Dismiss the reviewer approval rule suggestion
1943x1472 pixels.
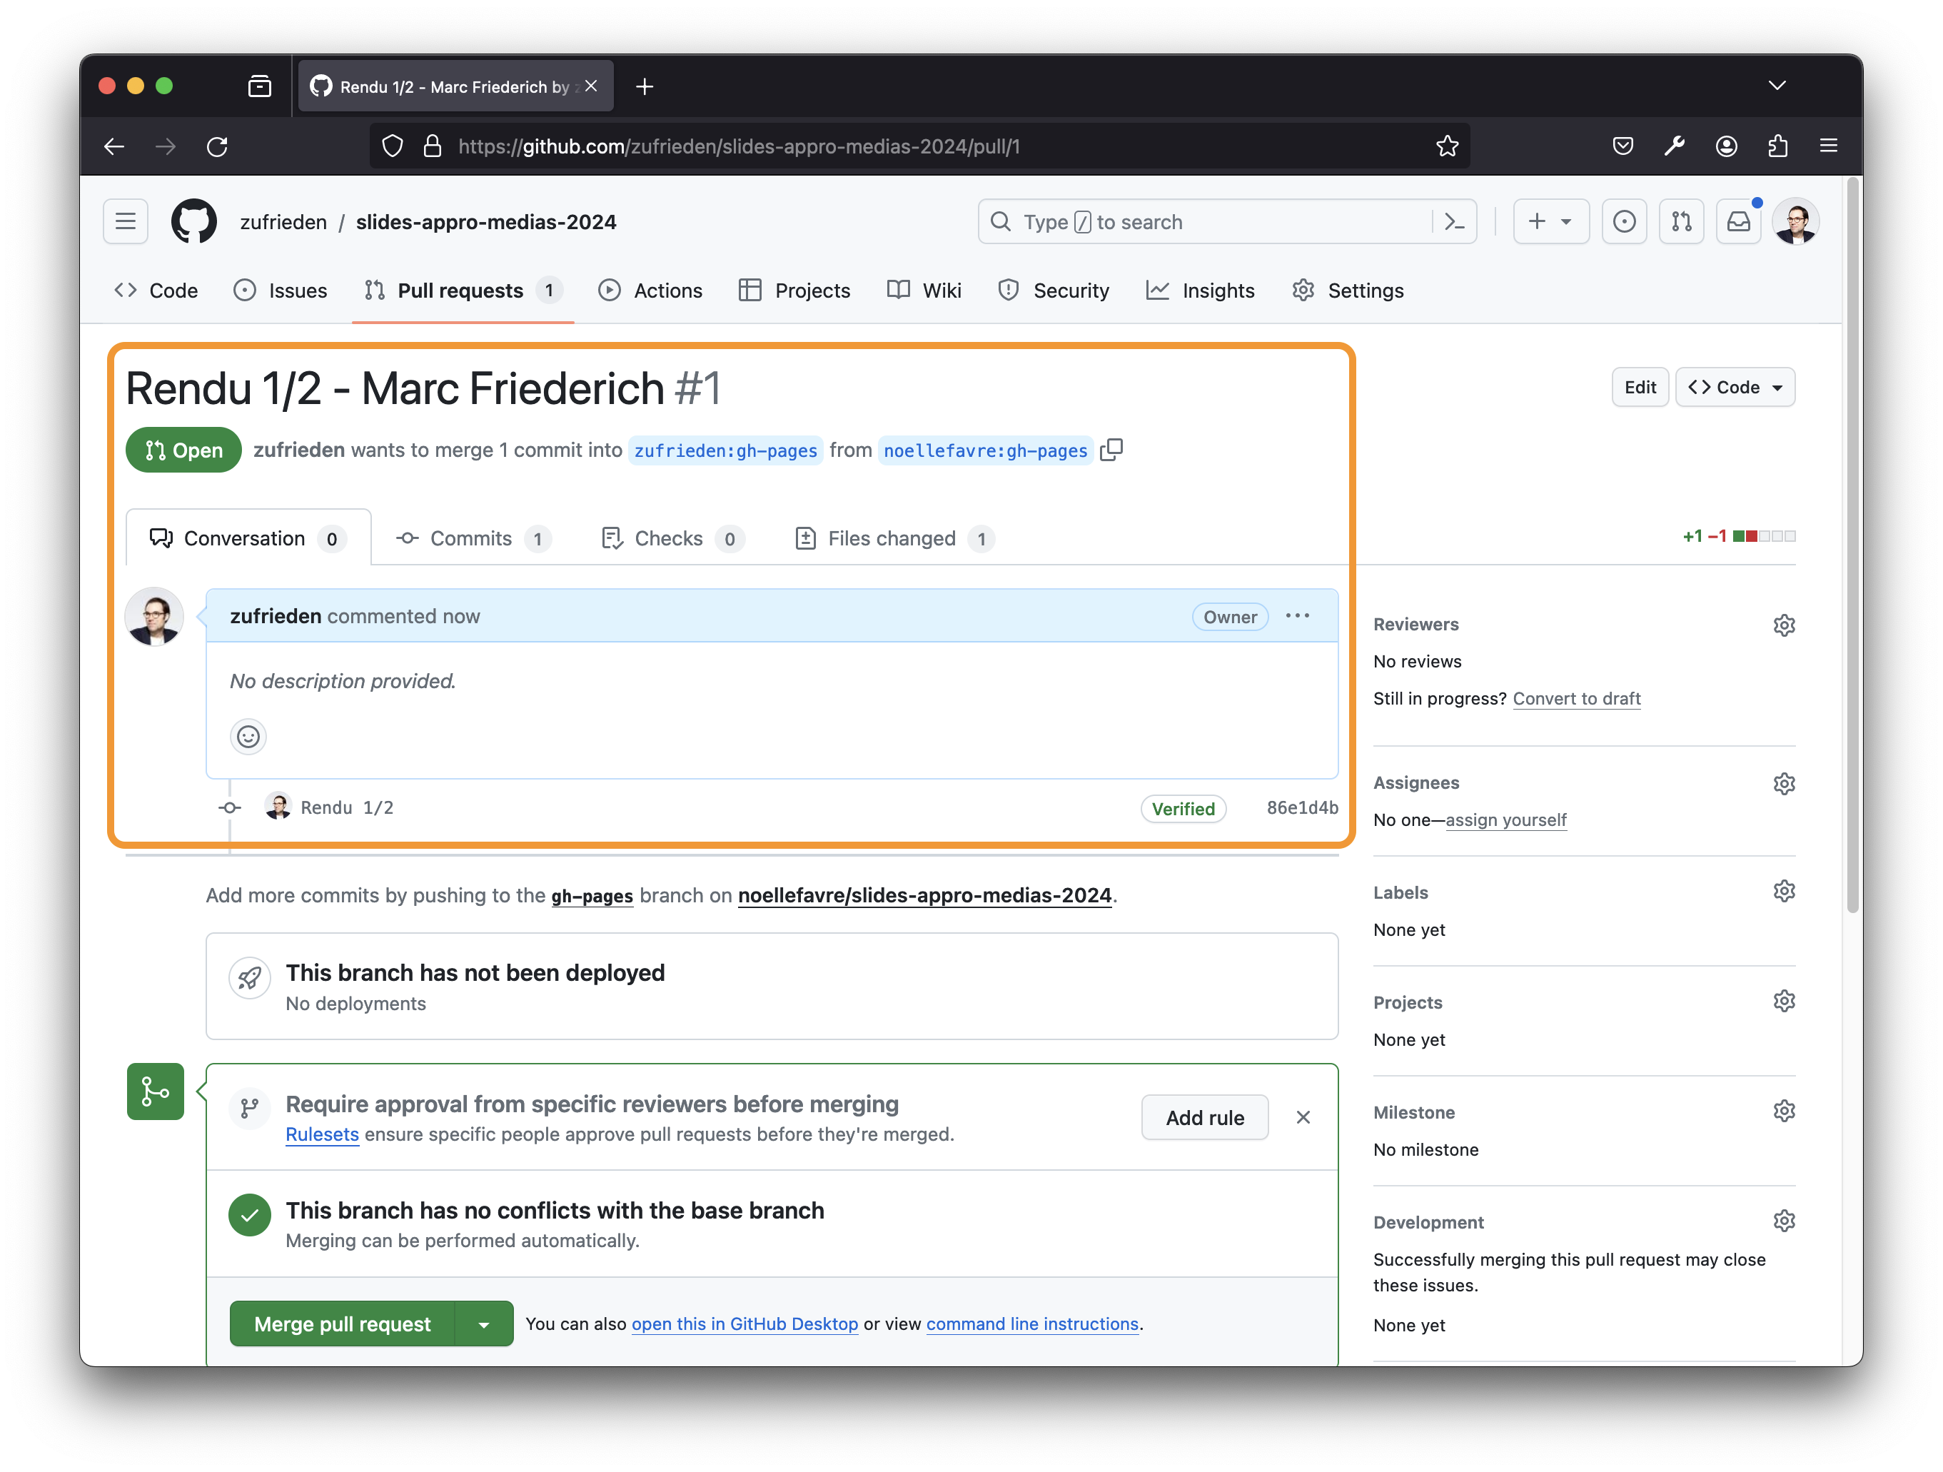click(1303, 1117)
